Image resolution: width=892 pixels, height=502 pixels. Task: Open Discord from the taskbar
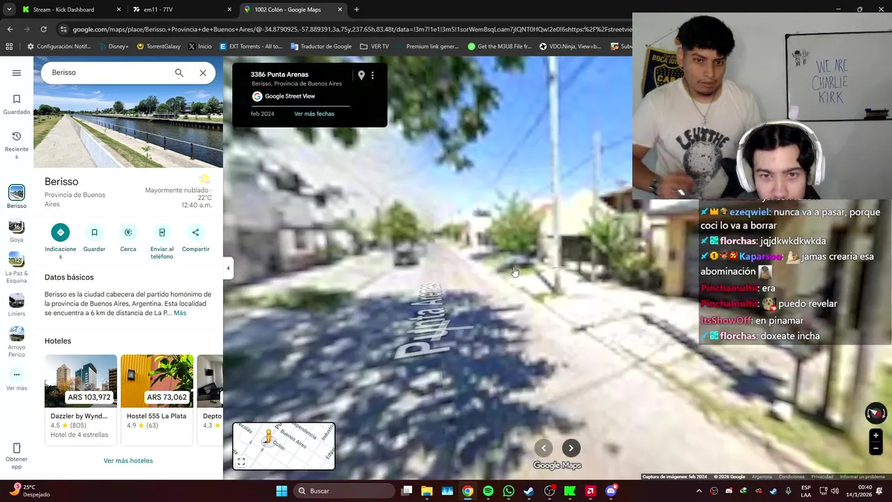[x=611, y=491]
